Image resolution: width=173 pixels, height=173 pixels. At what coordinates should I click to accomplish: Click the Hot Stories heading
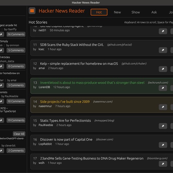point(38,22)
